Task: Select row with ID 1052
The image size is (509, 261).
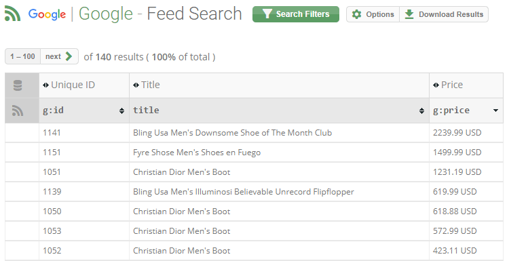Action: coord(254,251)
